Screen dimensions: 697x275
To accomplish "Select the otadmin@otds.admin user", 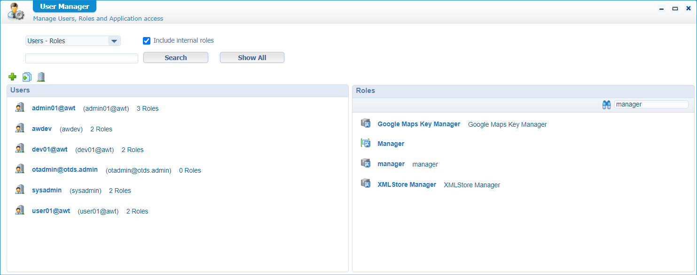I will (64, 170).
